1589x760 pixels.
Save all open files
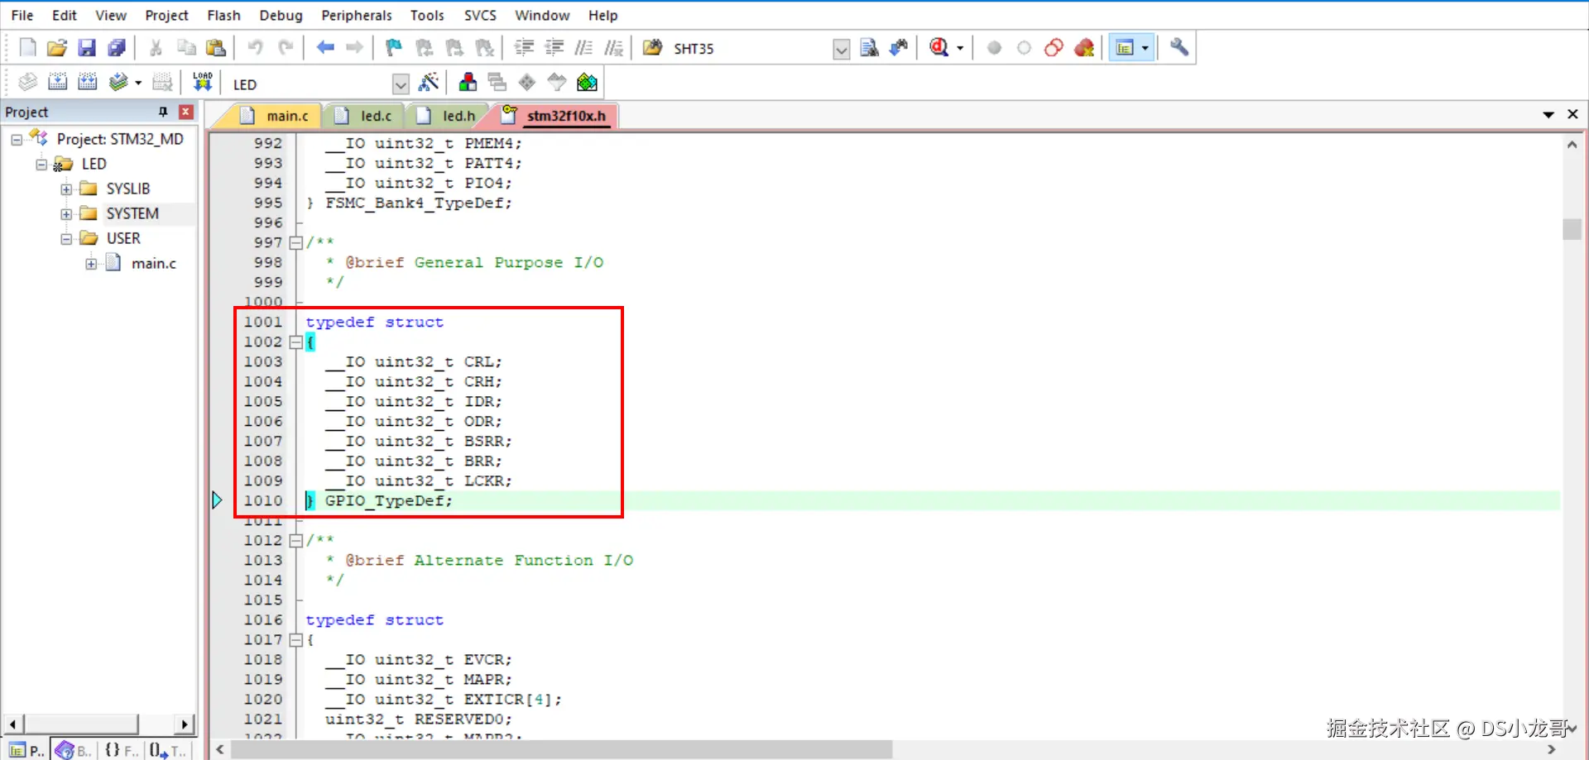[117, 48]
